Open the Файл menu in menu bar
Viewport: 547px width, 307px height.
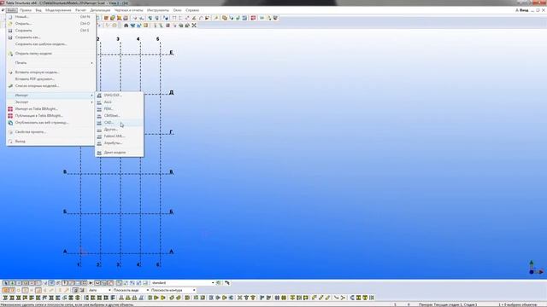click(x=12, y=10)
